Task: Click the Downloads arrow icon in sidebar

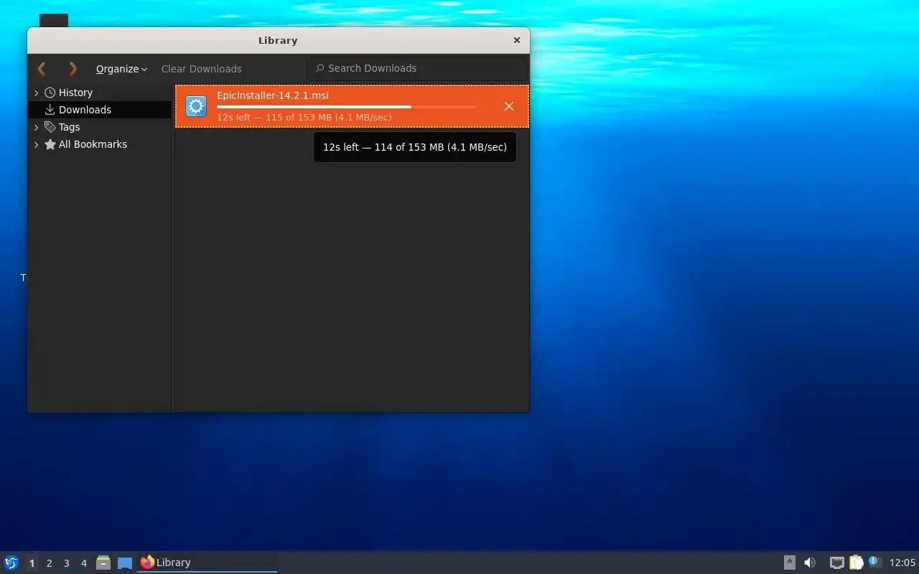Action: click(x=50, y=110)
